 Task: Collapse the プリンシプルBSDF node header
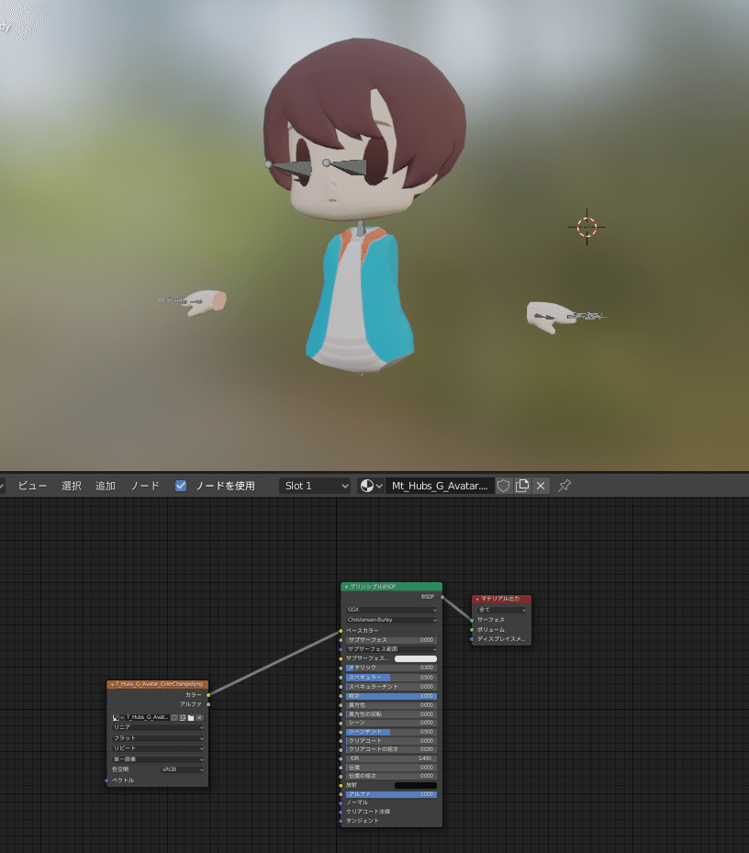pos(346,587)
